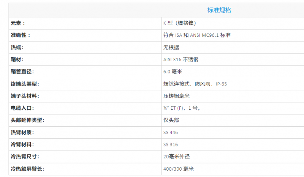
Task: Click the 螺纹连接式 IP-65 value
Action: click(x=195, y=84)
